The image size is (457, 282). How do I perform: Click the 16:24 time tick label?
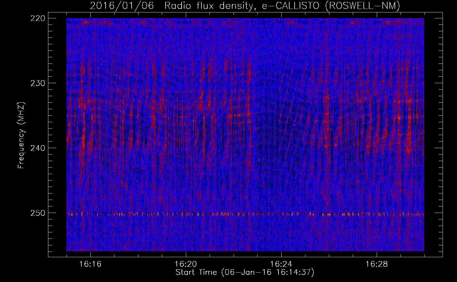(281, 264)
